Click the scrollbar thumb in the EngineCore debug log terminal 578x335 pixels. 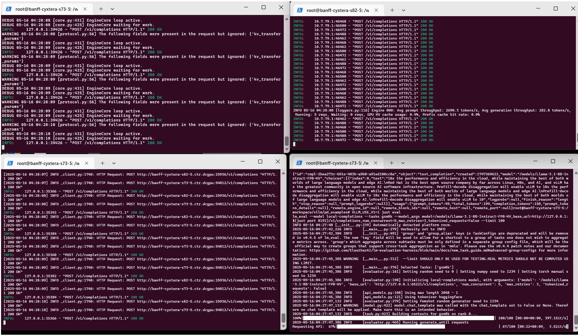click(x=287, y=141)
